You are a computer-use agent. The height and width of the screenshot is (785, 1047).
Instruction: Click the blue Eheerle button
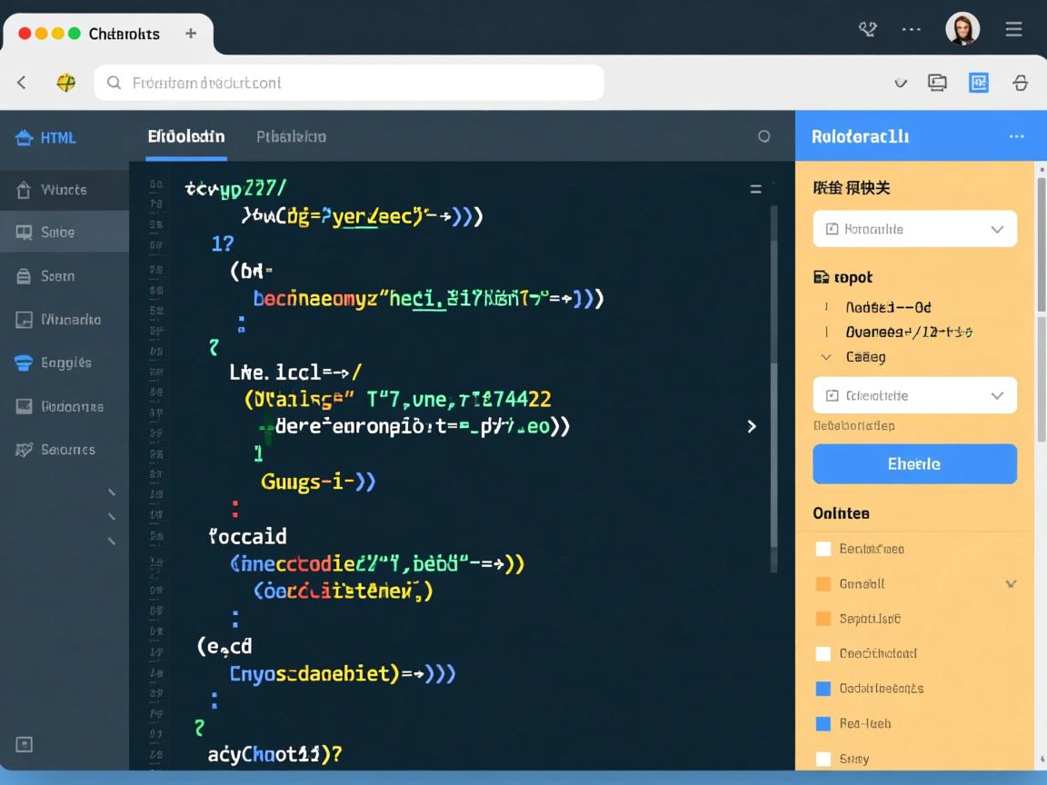[914, 463]
